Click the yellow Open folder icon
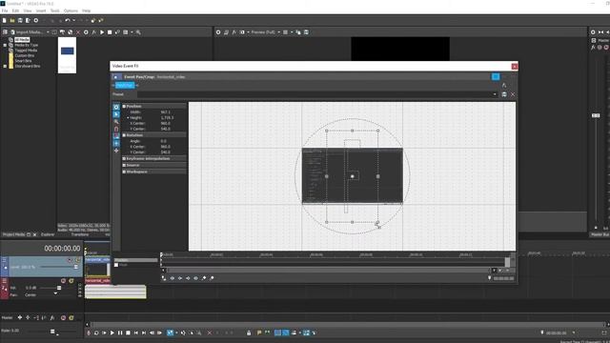The width and height of the screenshot is (610, 343). [12, 20]
